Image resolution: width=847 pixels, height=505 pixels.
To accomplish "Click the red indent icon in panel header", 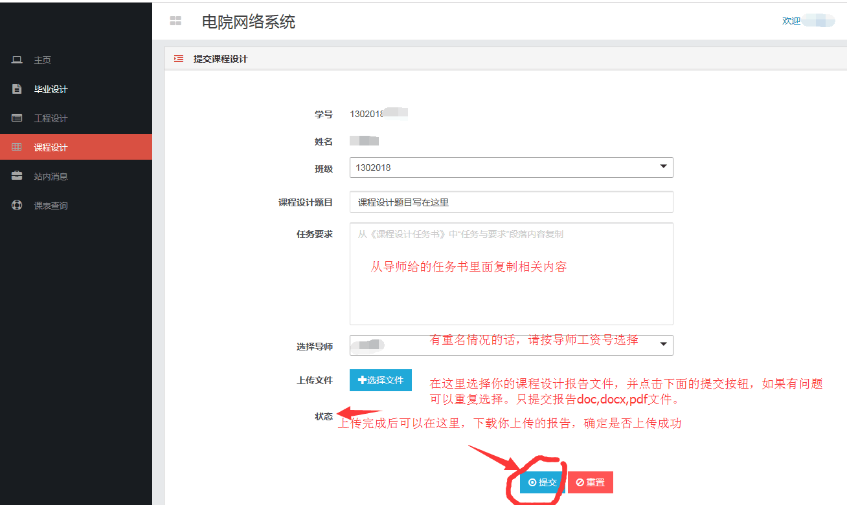I will coord(179,59).
